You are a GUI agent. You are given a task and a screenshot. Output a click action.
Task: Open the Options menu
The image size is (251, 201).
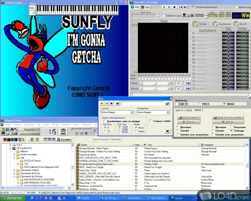pos(18,125)
